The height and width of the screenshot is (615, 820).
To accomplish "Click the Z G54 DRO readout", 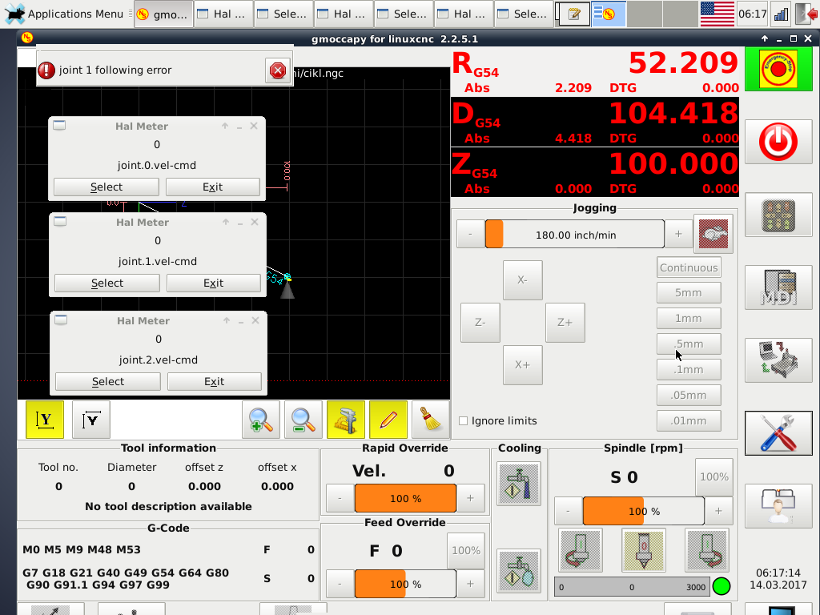I will tap(595, 172).
